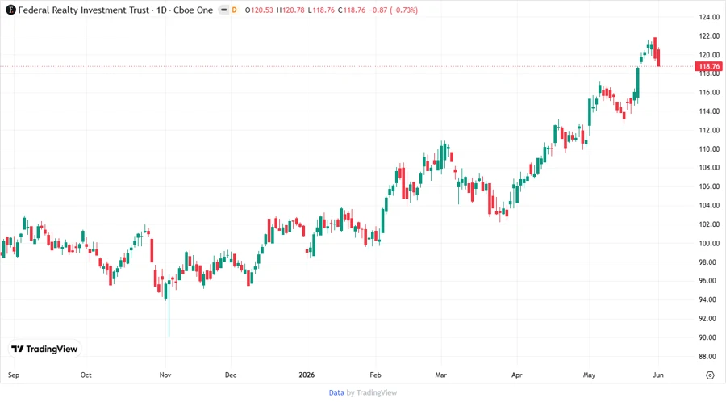Open chart settings gear icon
Screen dimensions: 726x402
(x=710, y=375)
